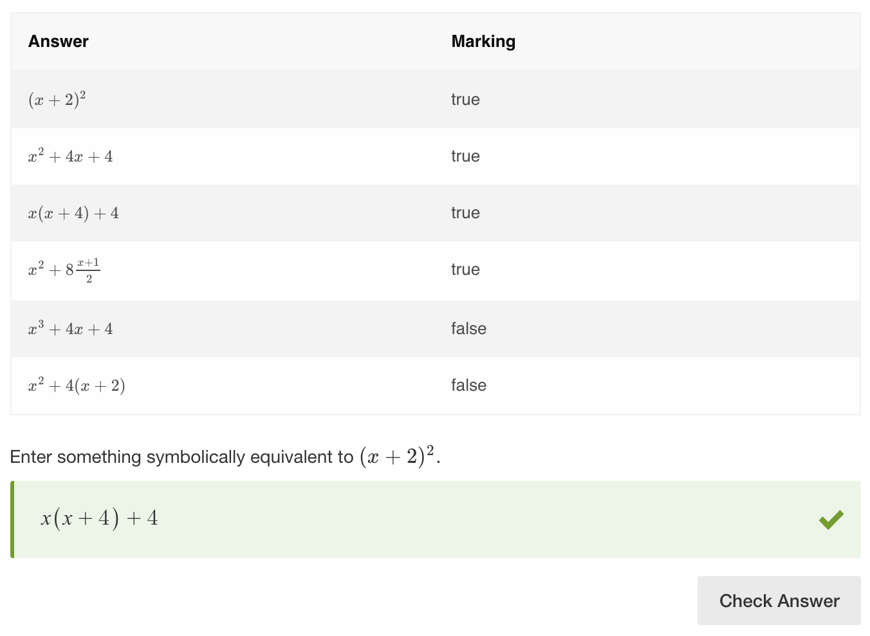Image resolution: width=870 pixels, height=636 pixels.
Task: Click the true marking beside x(x+4)+4 row
Action: coord(465,213)
